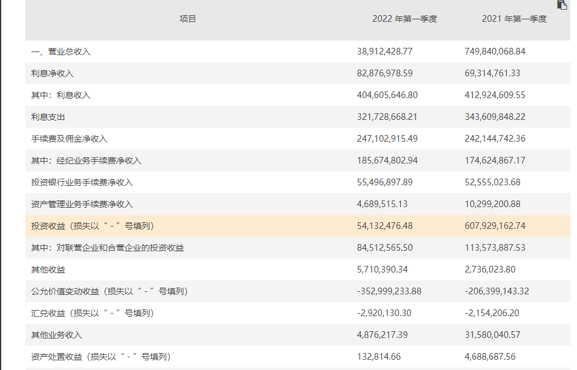
Task: Click the 2021 年第一季度 column header
Action: tap(514, 19)
